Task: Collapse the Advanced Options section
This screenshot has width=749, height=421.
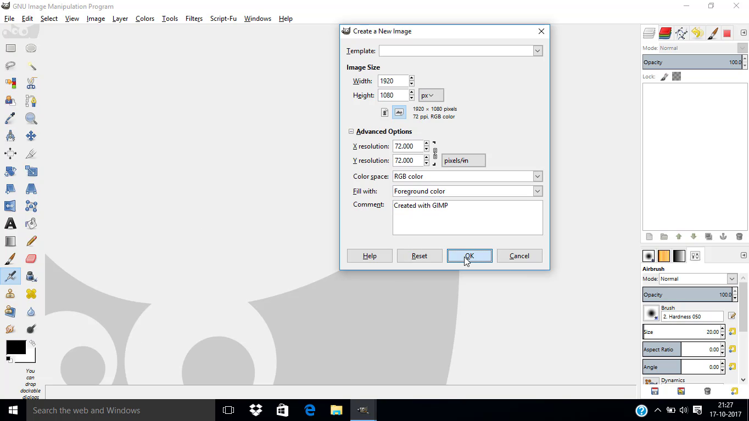Action: pyautogui.click(x=351, y=132)
